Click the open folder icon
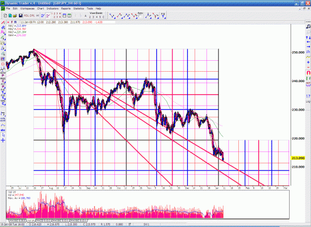311x227 pixels. pos(15,15)
